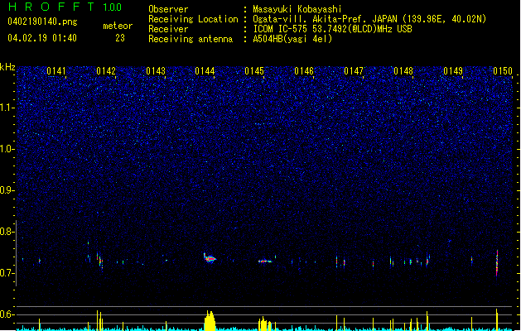Click the 0142 time marker
521x331 pixels.
tap(106, 71)
